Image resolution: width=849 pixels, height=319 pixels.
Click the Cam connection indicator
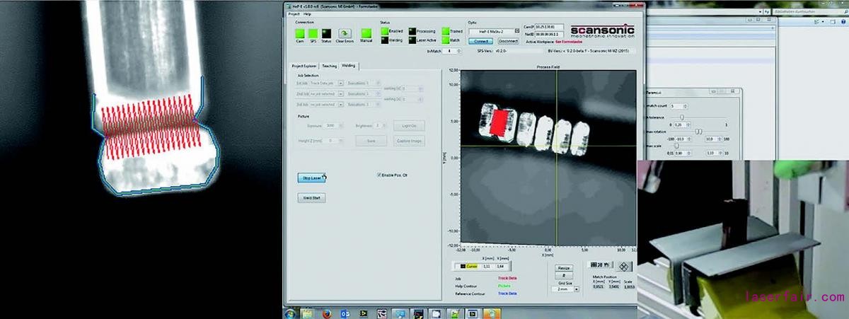tap(300, 33)
